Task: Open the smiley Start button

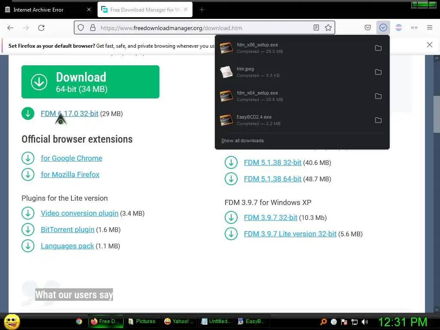Action: point(12,321)
